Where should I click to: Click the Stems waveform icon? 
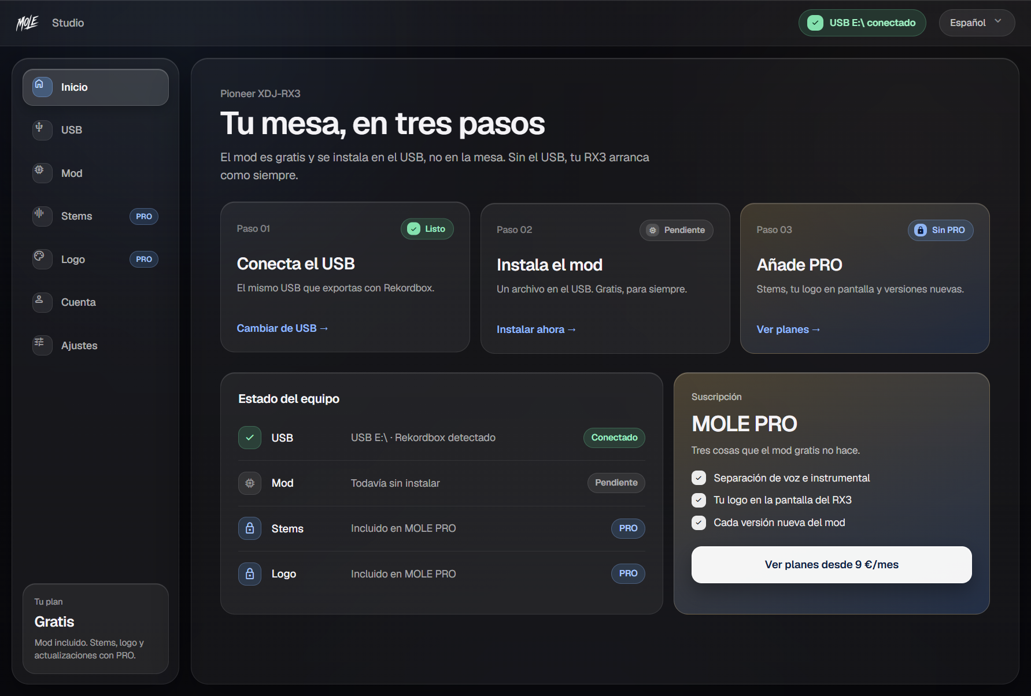(39, 213)
